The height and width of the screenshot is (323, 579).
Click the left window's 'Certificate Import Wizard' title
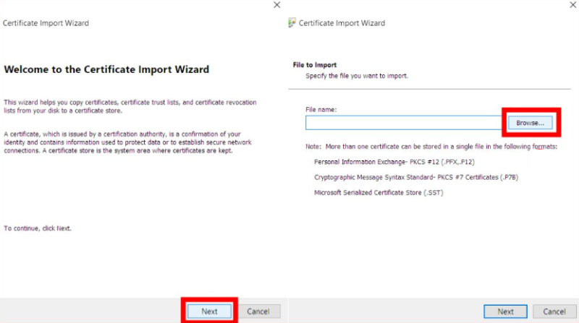tap(46, 23)
